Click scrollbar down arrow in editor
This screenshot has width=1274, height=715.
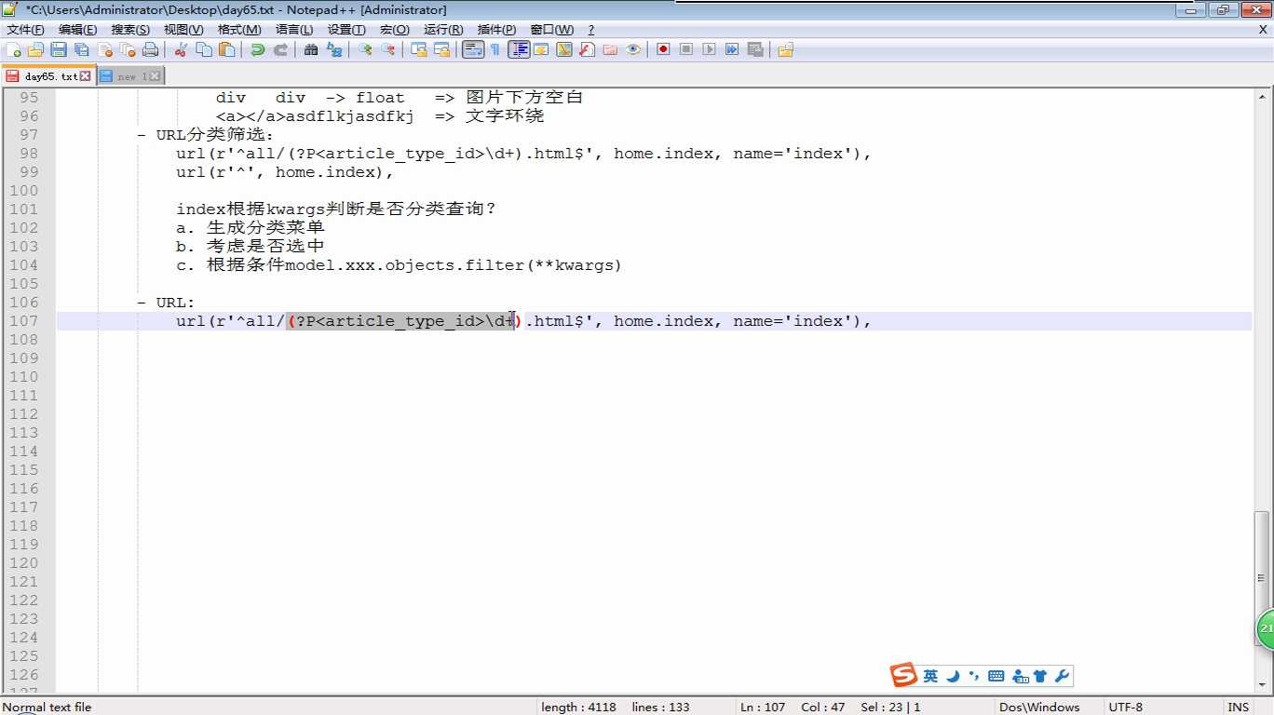(1262, 684)
